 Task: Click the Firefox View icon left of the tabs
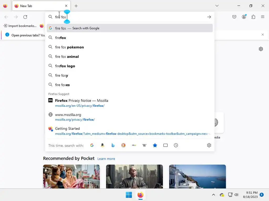tap(5, 6)
